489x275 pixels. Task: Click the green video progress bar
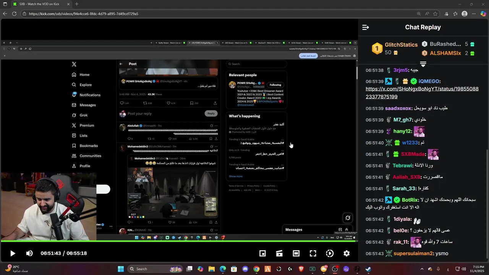pos(179,241)
